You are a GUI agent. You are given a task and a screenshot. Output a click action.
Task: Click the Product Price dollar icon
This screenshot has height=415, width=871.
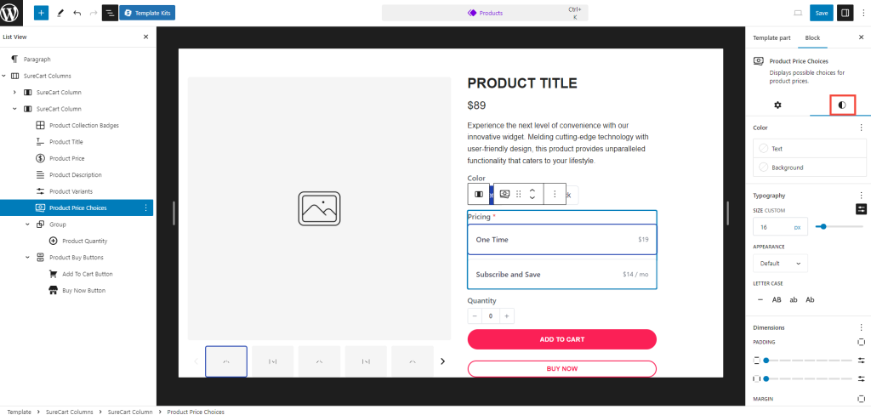point(40,158)
